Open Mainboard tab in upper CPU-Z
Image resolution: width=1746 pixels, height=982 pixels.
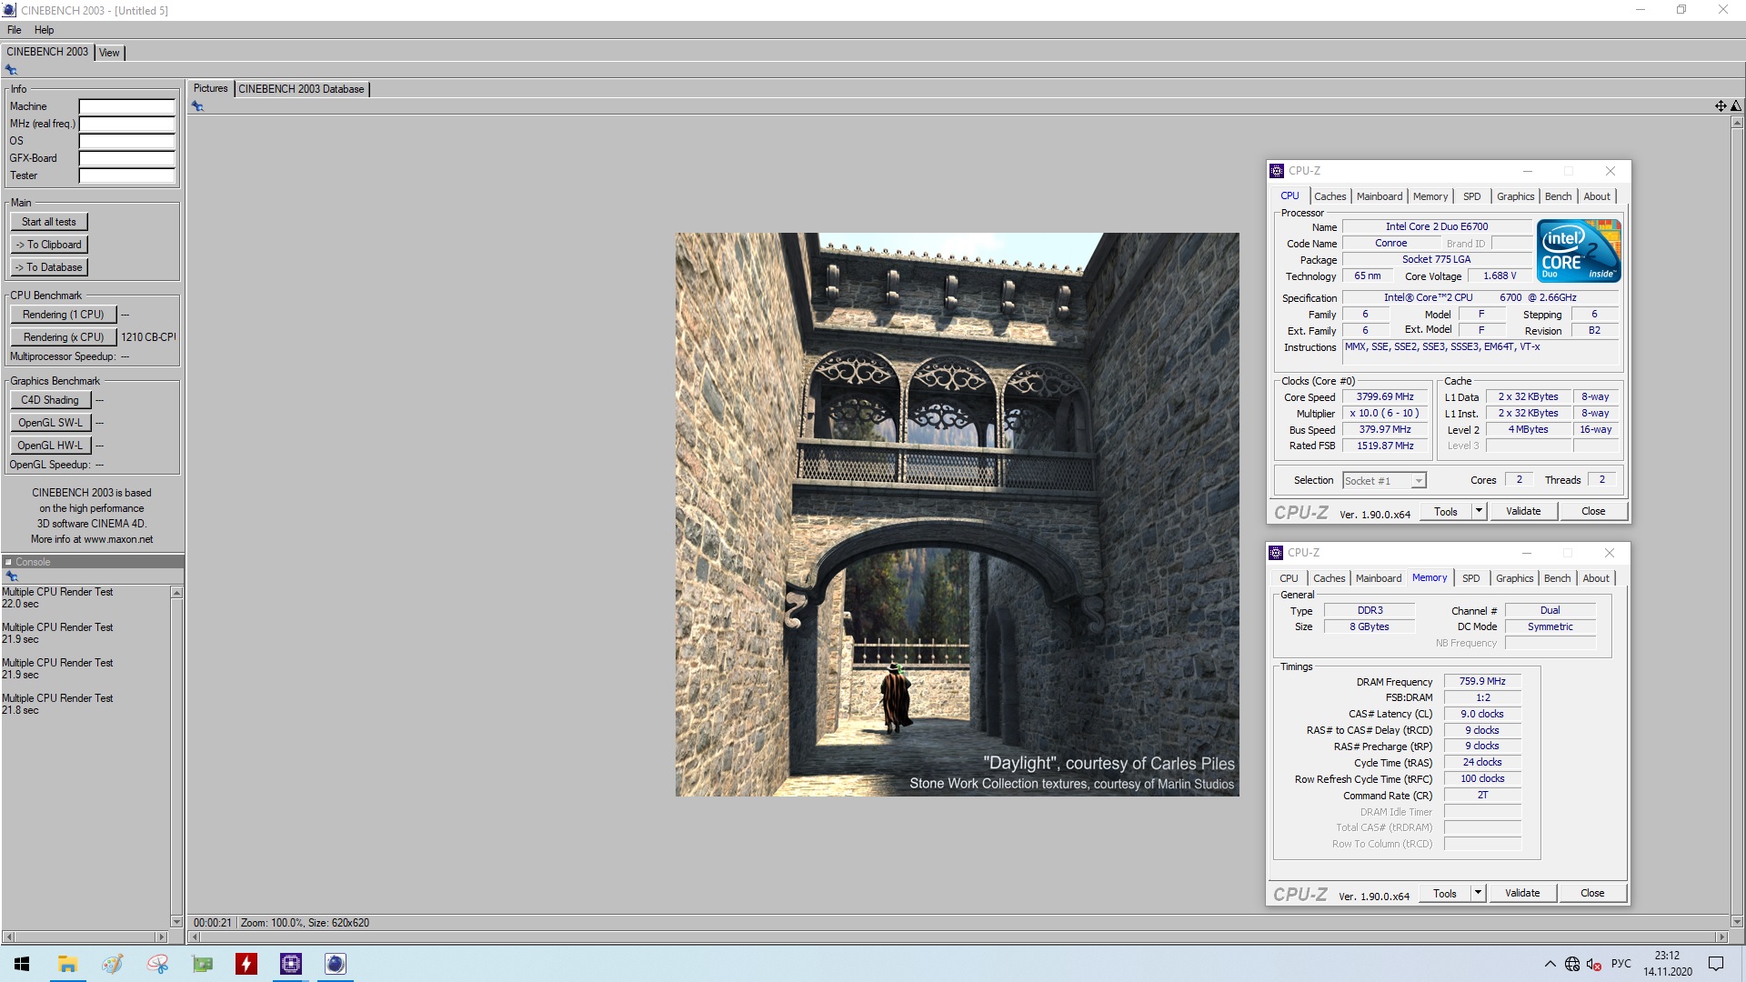(x=1380, y=196)
